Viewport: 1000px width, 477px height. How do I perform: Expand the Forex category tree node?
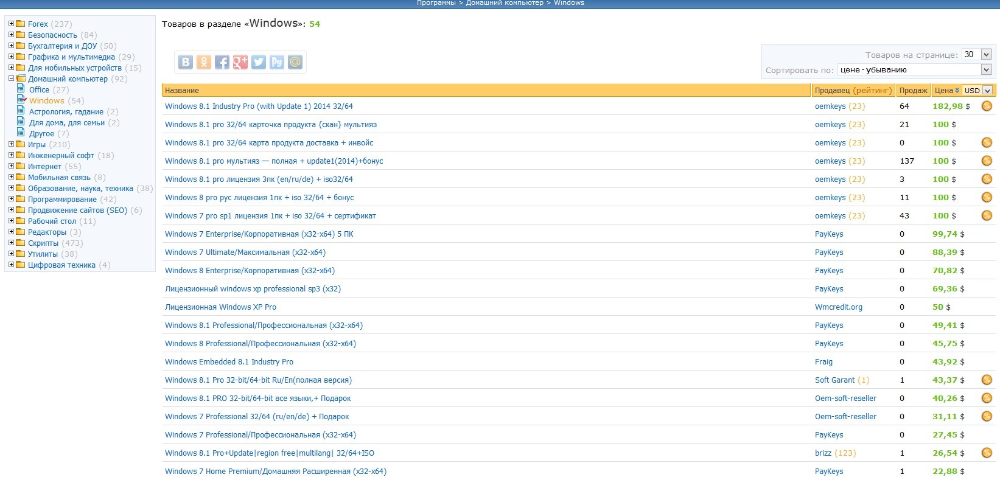pos(11,24)
